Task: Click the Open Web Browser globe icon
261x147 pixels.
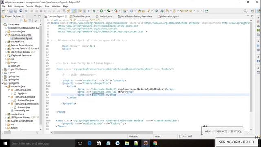Action: (157, 11)
